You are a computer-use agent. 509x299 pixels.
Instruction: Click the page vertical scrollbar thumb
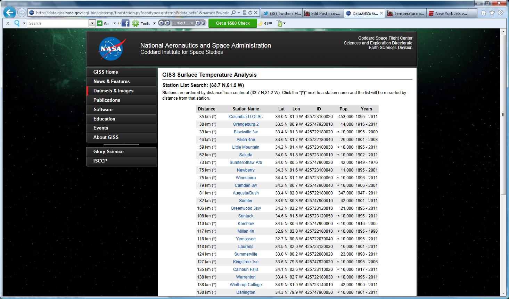coord(503,115)
